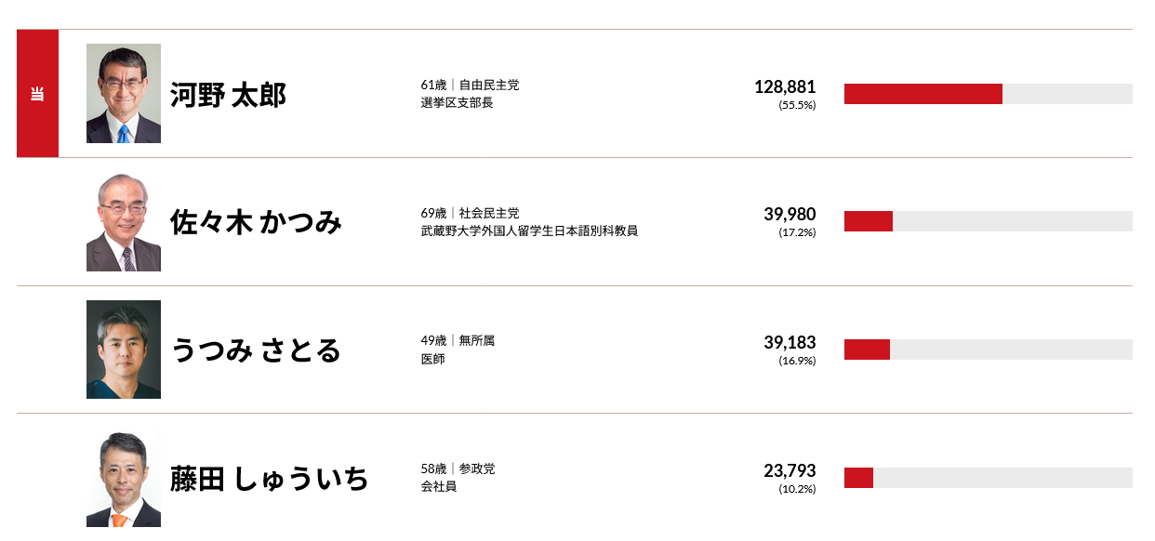The width and height of the screenshot is (1155, 541).
Task: Click the 参政党 party label
Action: (477, 468)
